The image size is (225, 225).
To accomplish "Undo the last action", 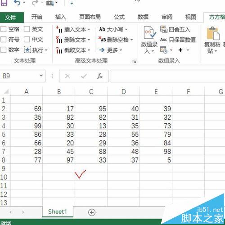I will [x=18, y=3].
